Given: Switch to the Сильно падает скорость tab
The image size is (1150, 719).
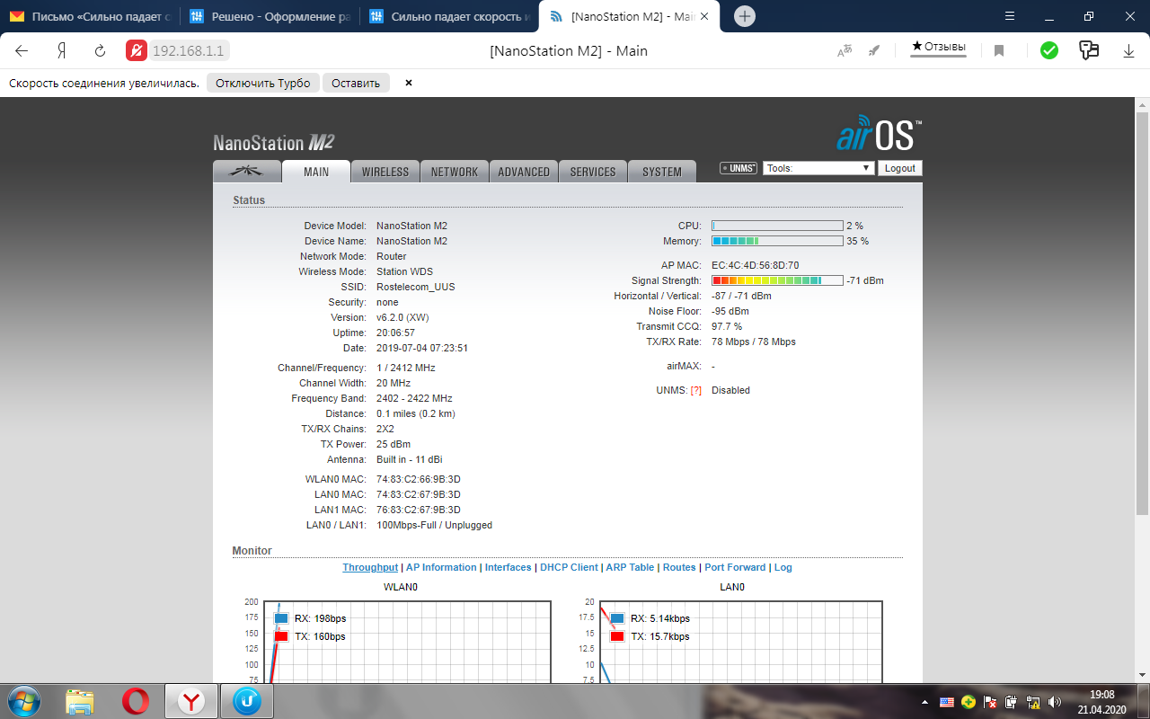Looking at the screenshot, I should coord(449,16).
